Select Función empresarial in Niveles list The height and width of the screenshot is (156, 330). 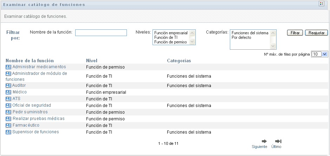coord(171,33)
